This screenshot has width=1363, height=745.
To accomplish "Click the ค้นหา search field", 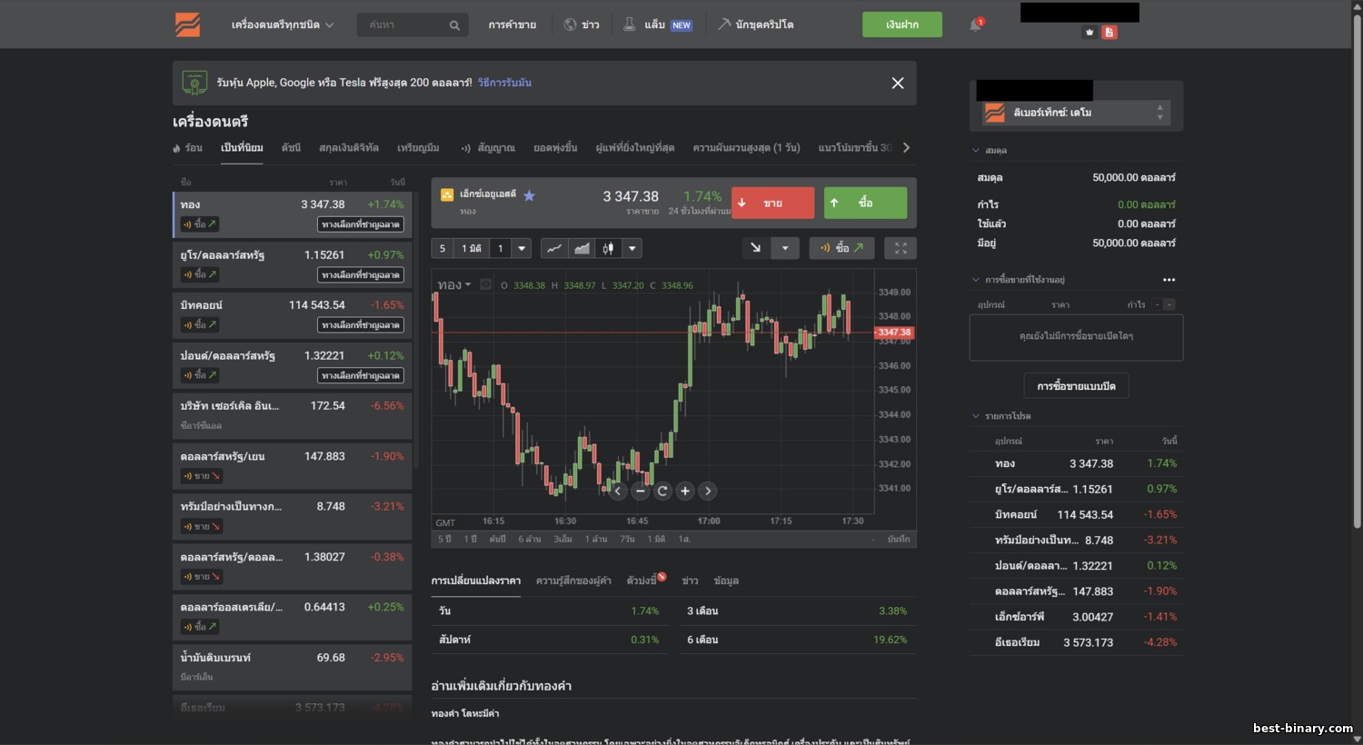I will 405,25.
